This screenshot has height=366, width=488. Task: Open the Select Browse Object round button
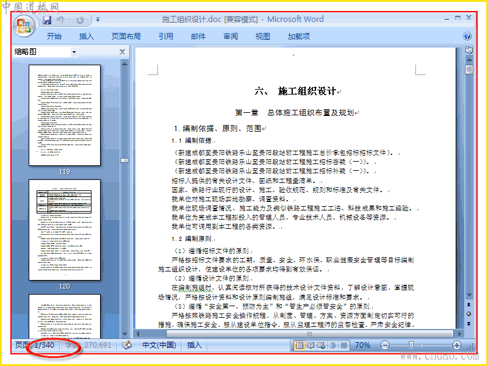pos(468,314)
